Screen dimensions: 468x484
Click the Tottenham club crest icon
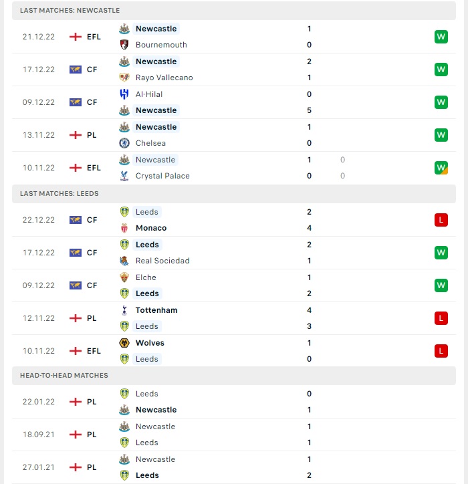click(x=124, y=310)
